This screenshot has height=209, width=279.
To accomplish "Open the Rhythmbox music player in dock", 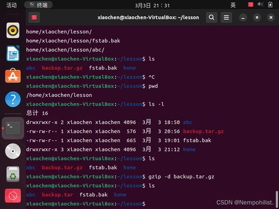I will 13,30.
